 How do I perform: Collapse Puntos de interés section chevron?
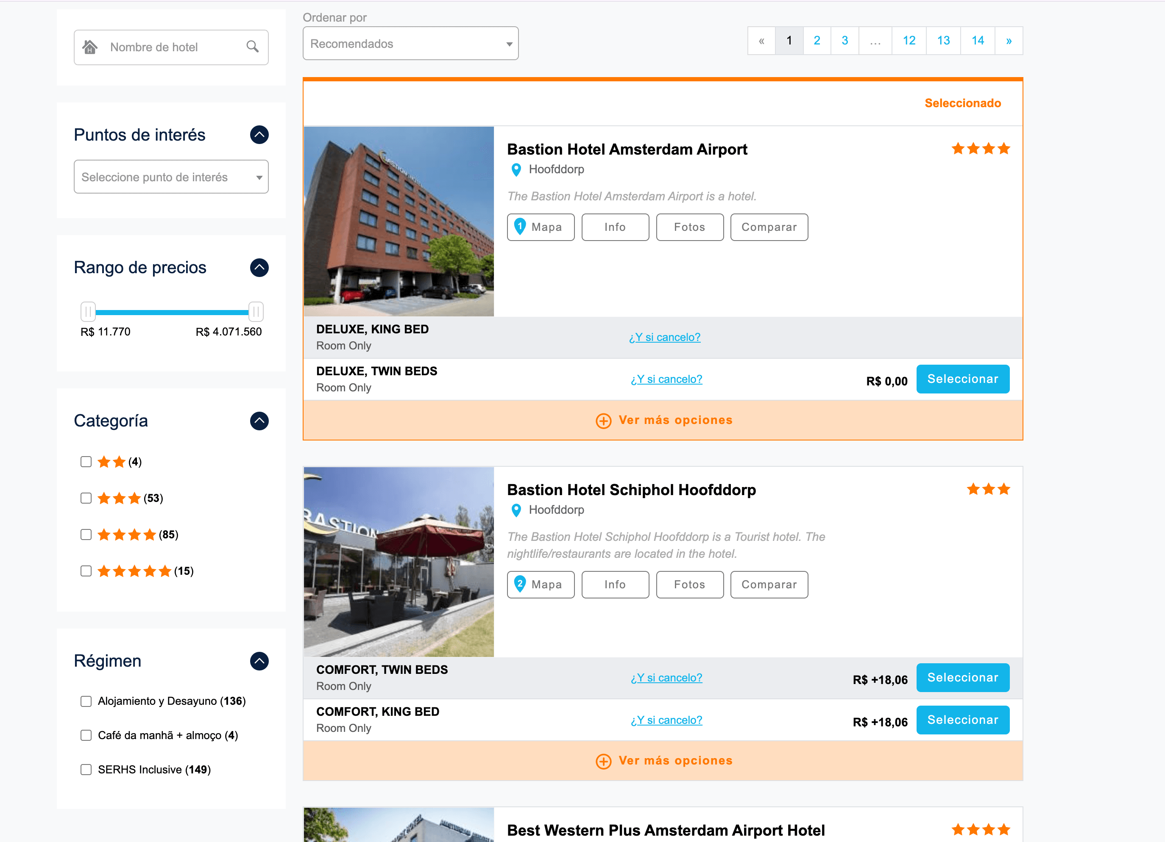tap(259, 135)
